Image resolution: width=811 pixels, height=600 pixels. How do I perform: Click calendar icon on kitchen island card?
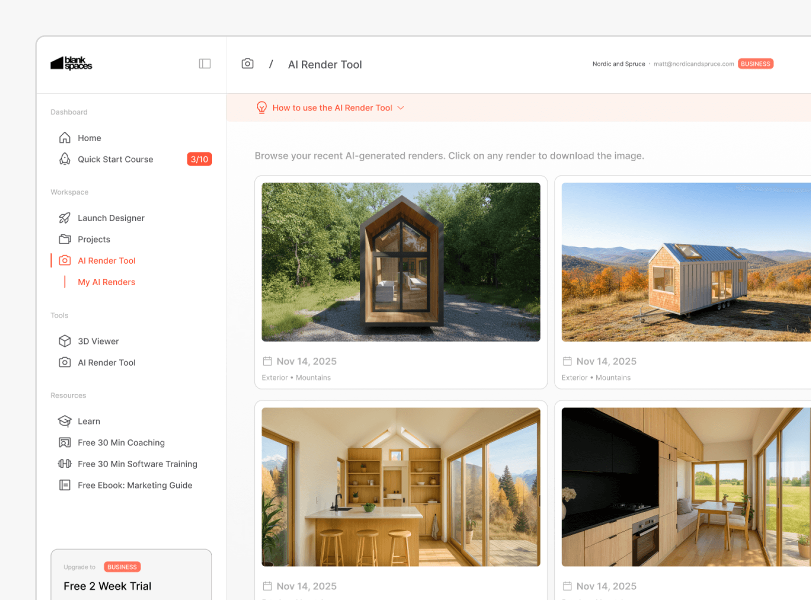267,586
